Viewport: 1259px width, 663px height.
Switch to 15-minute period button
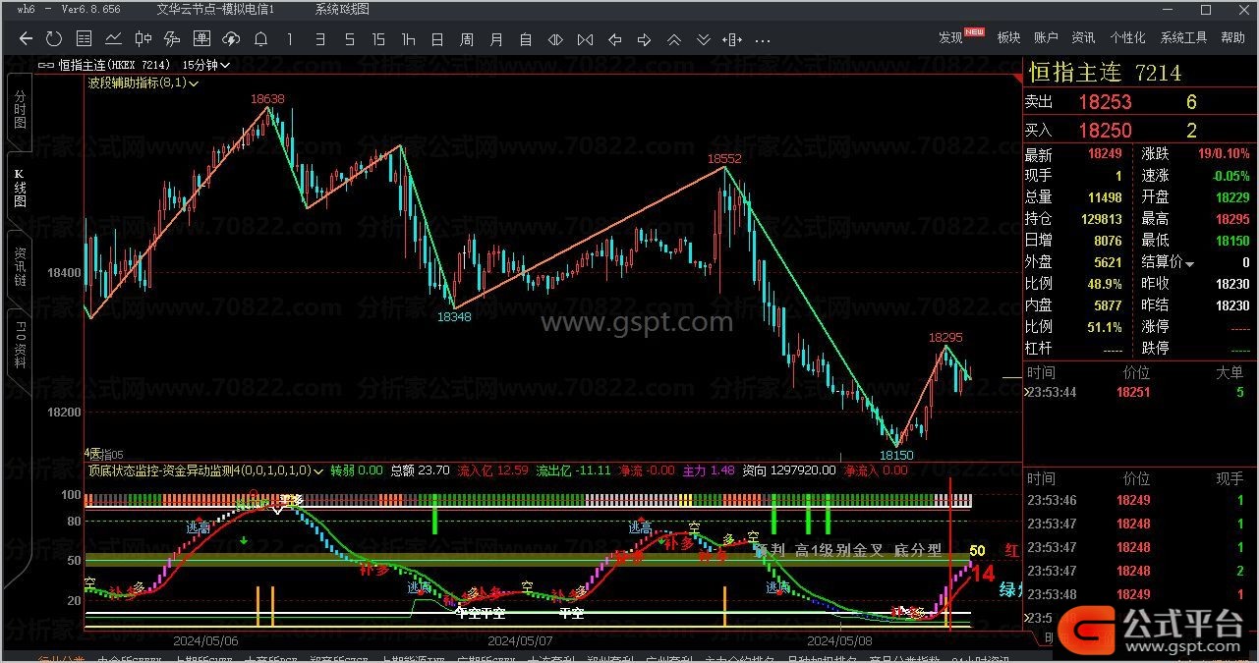coord(378,39)
